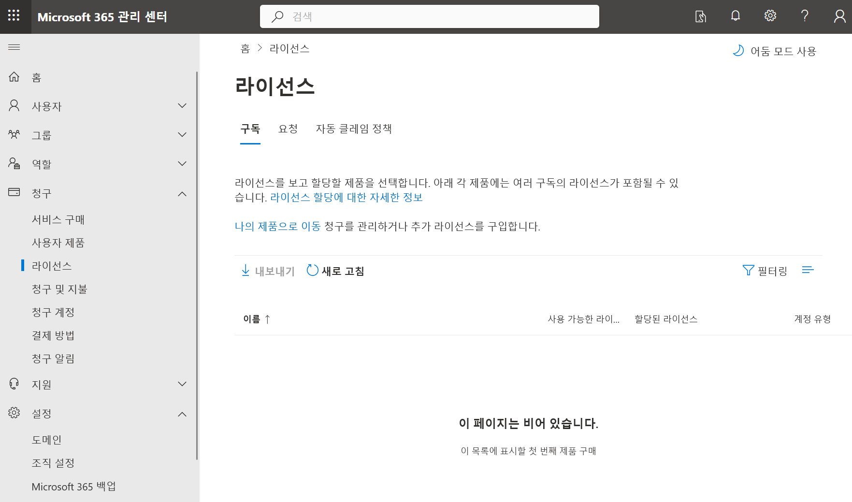Collapse navigation menu hamburger icon
Image resolution: width=852 pixels, height=502 pixels.
(14, 47)
